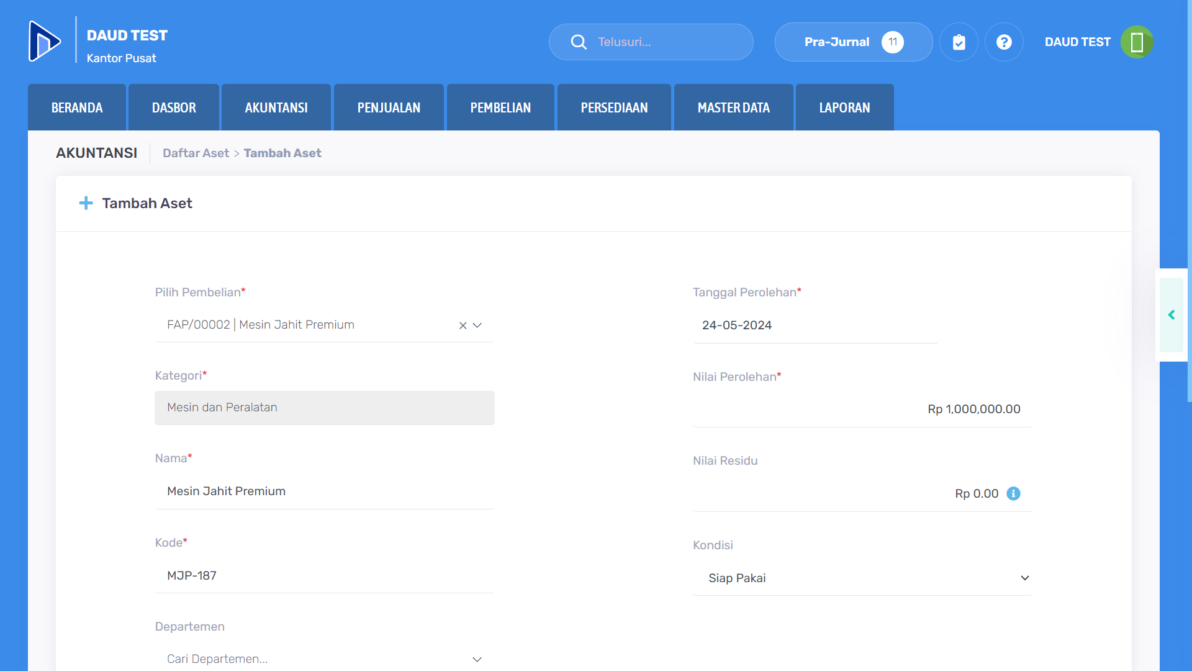The width and height of the screenshot is (1192, 671).
Task: Click the DAUD TEST user name
Action: pos(1077,42)
